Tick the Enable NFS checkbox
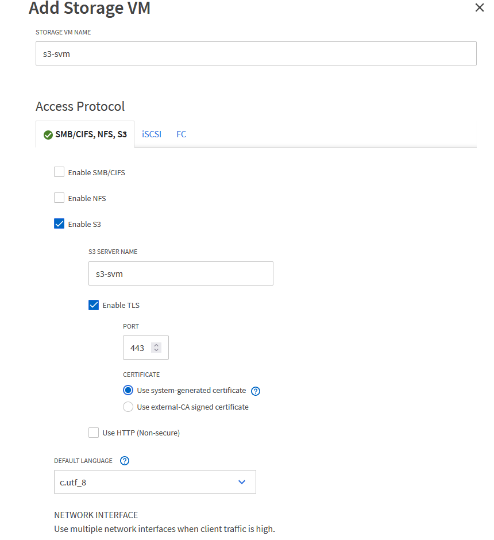The image size is (494, 540). click(x=59, y=198)
